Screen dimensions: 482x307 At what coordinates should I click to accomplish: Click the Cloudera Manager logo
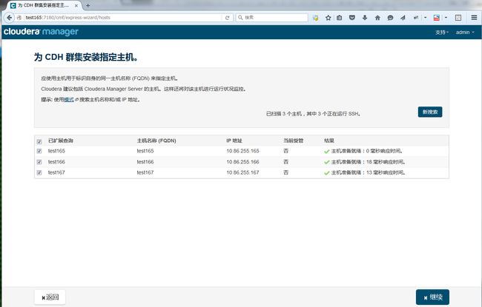(41, 32)
